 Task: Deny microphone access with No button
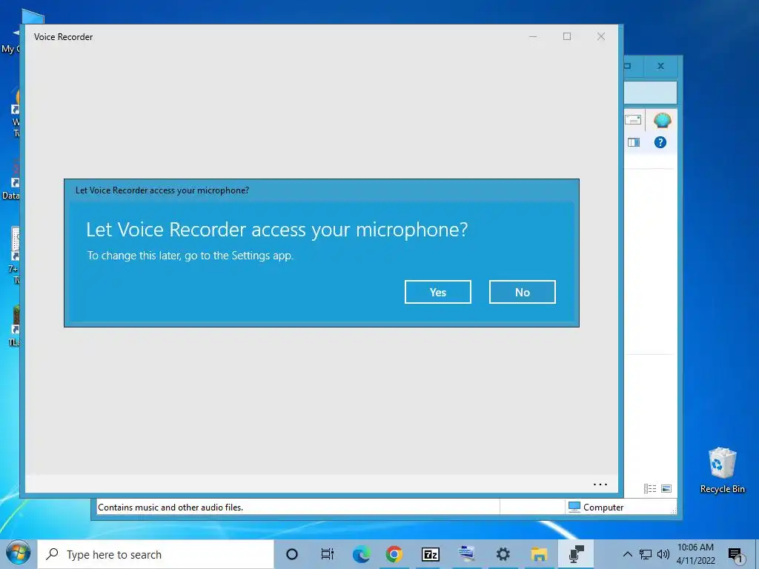tap(523, 292)
